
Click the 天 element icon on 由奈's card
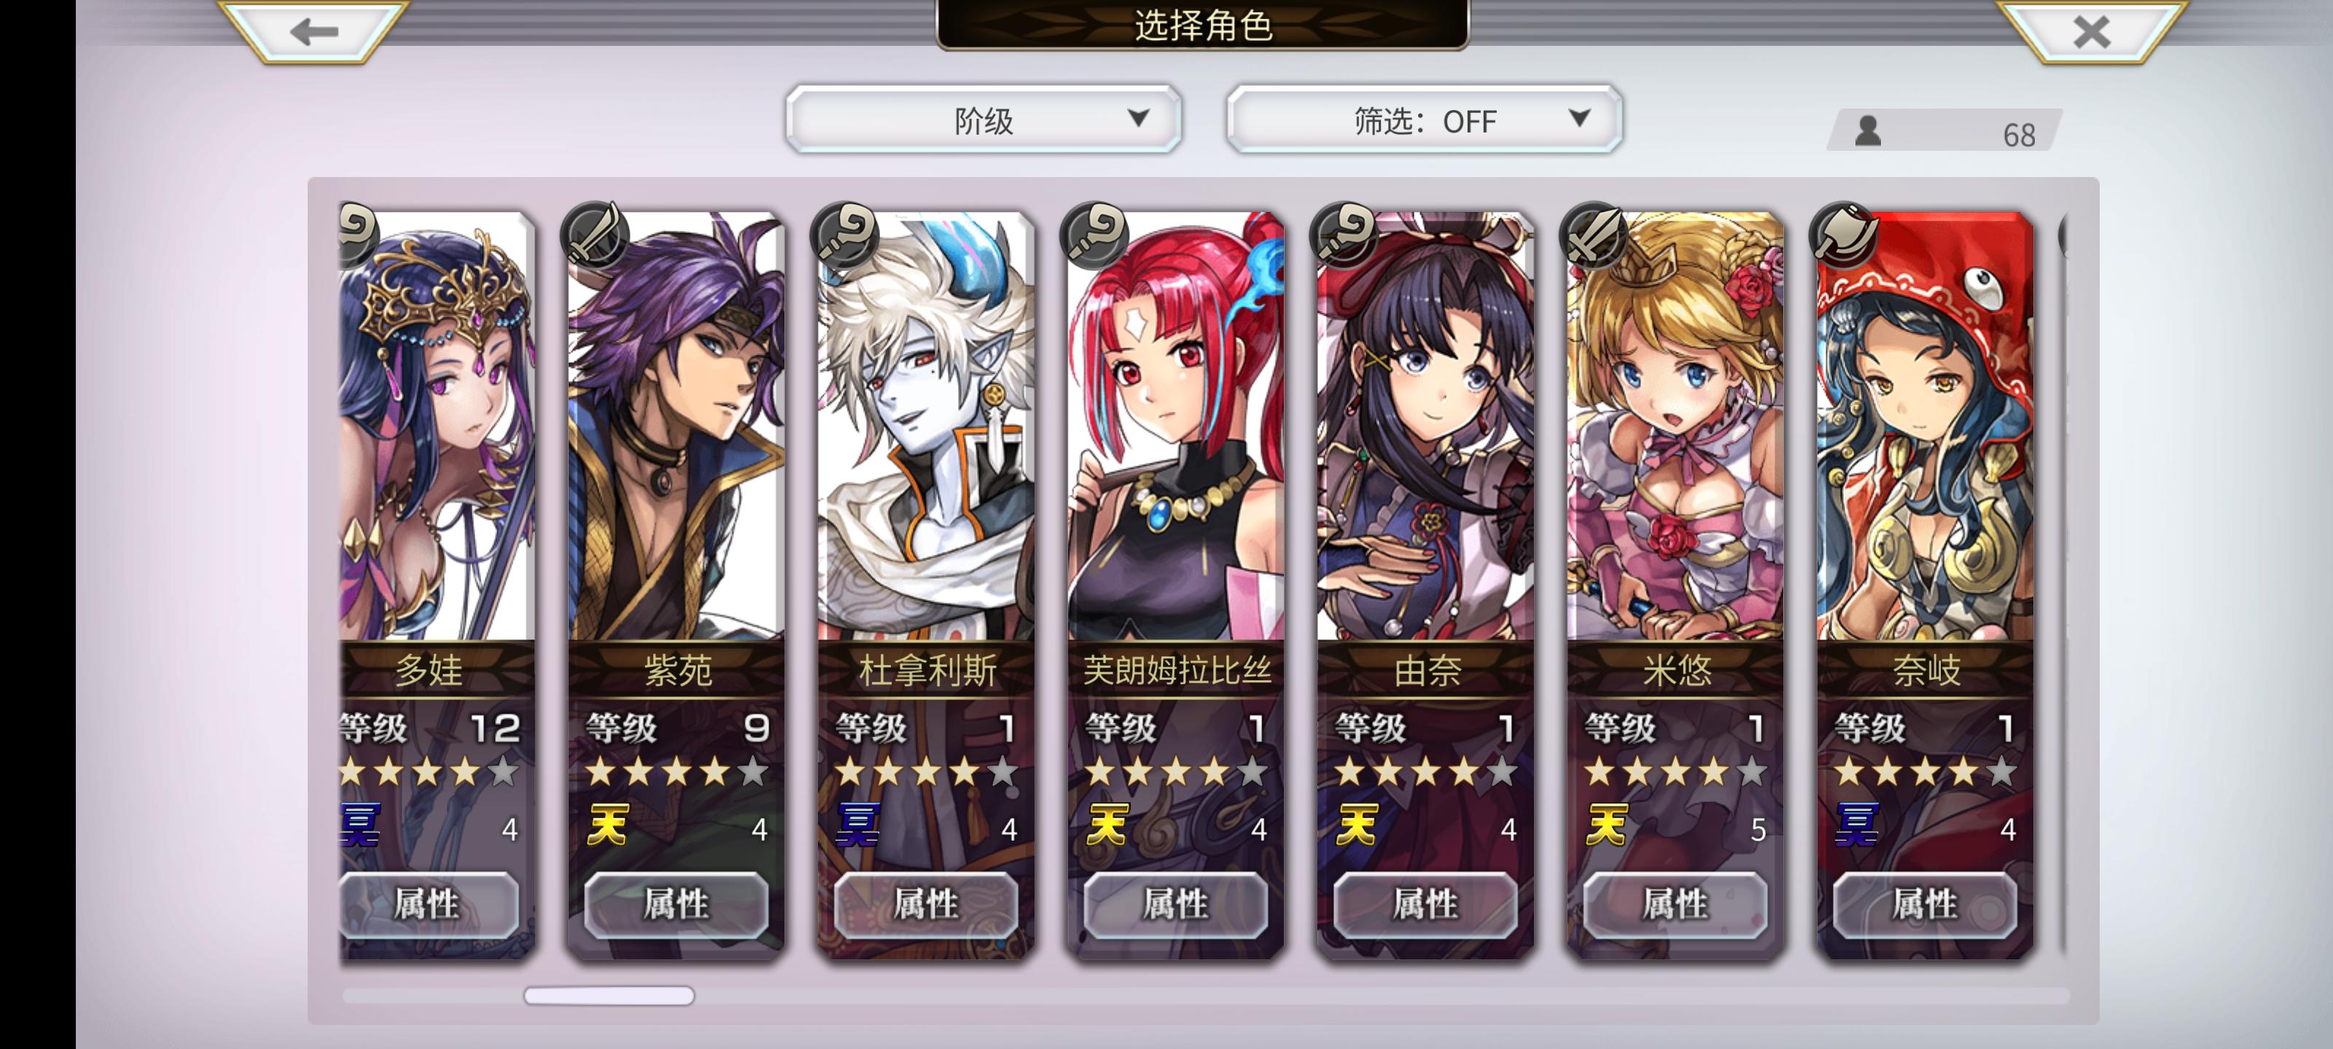click(1357, 825)
